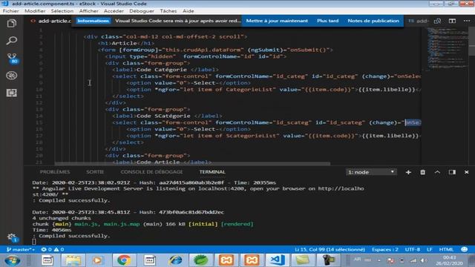Viewport: 475px width, 267px height.
Task: Open the Afficher menu
Action: coord(88,11)
